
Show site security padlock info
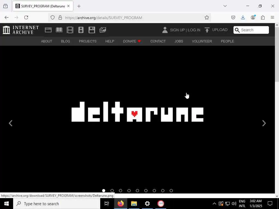point(60,17)
